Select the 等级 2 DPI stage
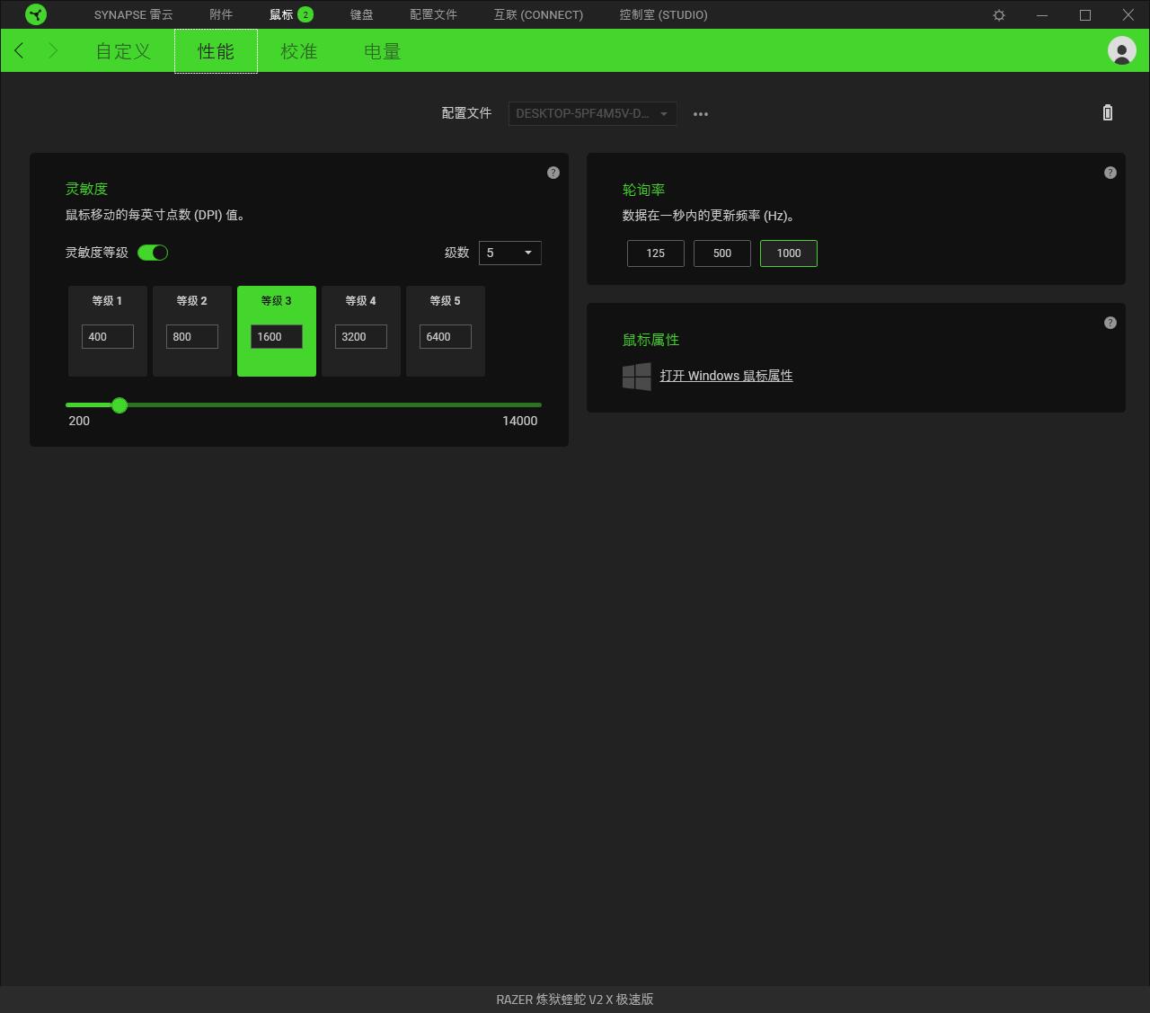 click(x=192, y=331)
